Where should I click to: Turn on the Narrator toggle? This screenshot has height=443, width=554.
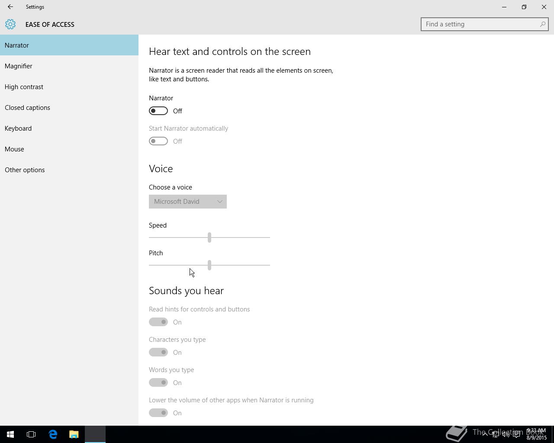[158, 111]
